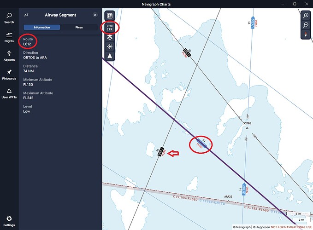Screen dimensions: 313x230
Task: Zoom out on the map
Action: click(x=306, y=25)
